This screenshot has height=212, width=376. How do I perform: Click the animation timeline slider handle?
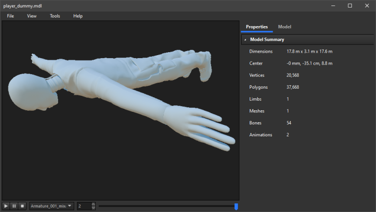click(236, 206)
